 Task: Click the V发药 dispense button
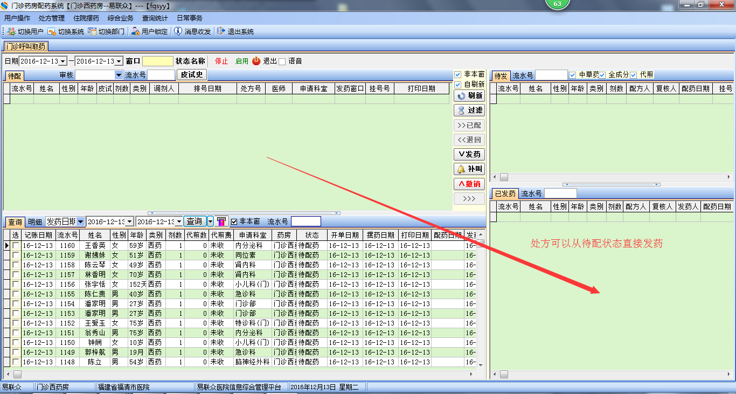(469, 155)
